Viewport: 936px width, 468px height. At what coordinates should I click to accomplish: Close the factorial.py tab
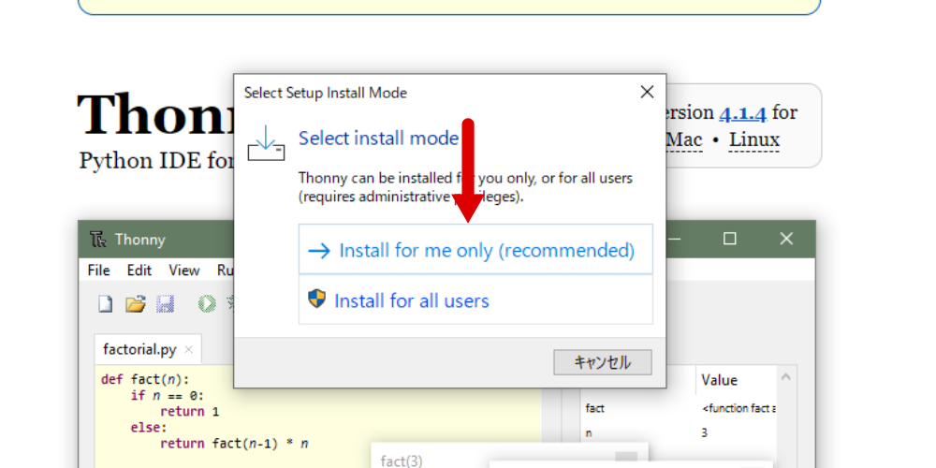pos(189,350)
